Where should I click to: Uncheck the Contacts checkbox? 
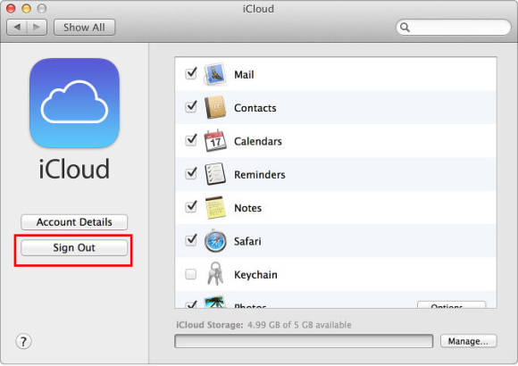click(191, 107)
